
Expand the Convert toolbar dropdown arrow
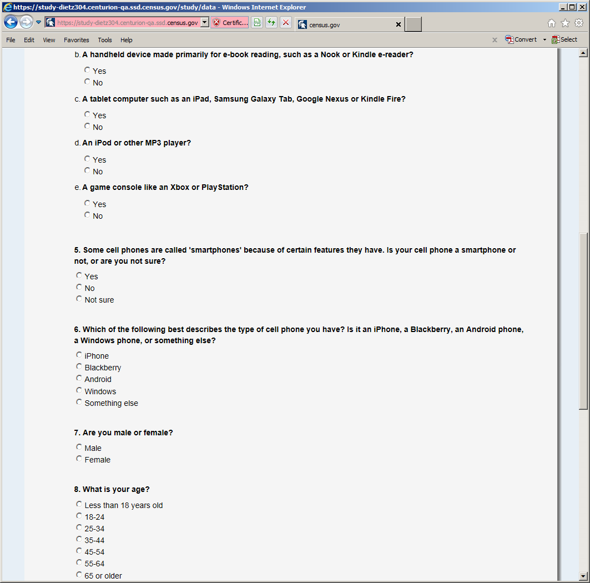(544, 40)
